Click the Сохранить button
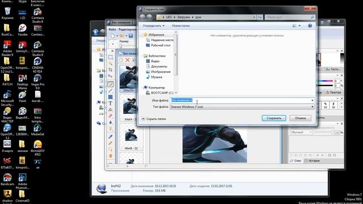Screen dimensions: 363x204 click(x=274, y=118)
